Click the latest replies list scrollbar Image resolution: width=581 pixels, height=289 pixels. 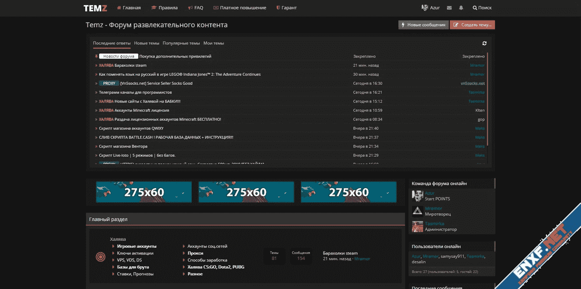(487, 100)
